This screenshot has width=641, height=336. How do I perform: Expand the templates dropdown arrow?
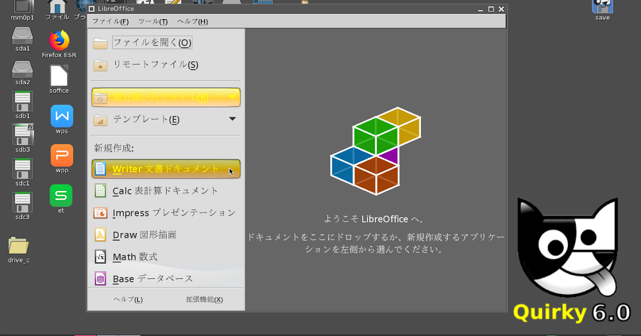(232, 119)
